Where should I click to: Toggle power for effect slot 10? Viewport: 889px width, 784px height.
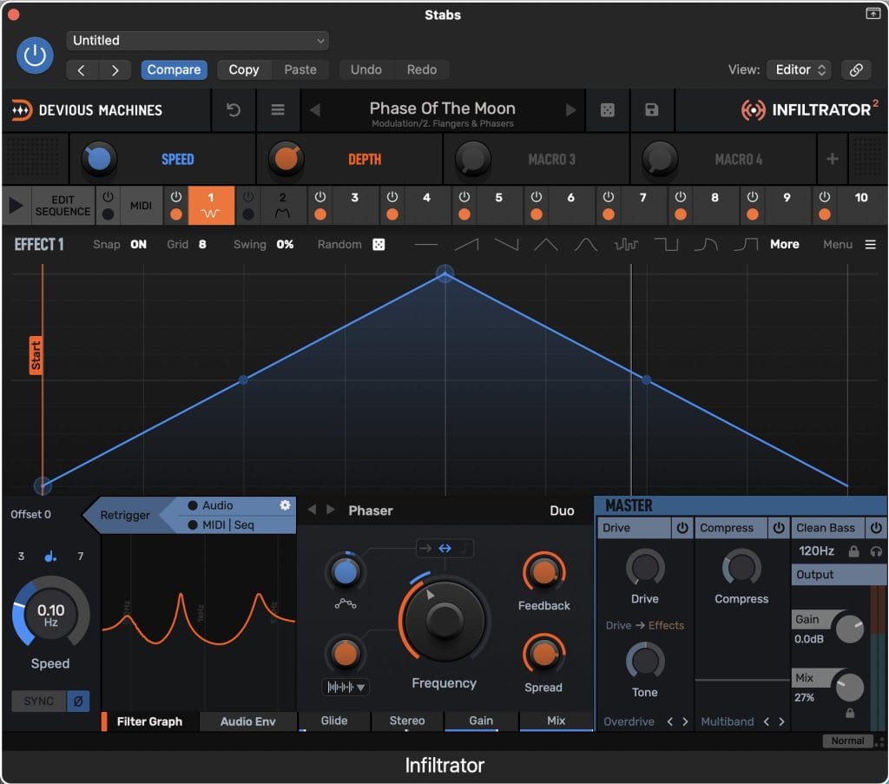point(825,197)
